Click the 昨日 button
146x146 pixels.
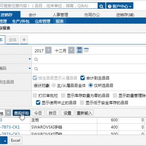point(53,113)
